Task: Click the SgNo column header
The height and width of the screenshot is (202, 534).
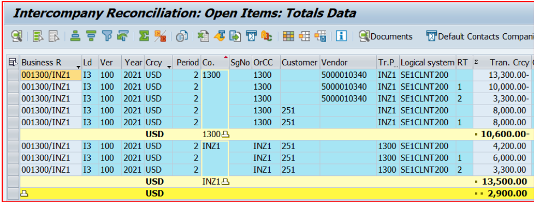Action: [240, 63]
